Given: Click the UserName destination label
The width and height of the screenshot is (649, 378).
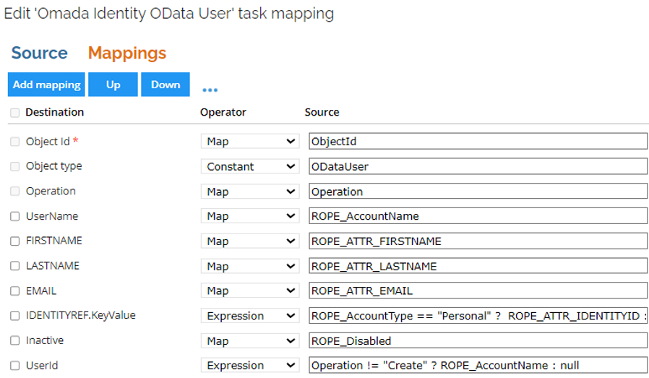Looking at the screenshot, I should [x=52, y=216].
